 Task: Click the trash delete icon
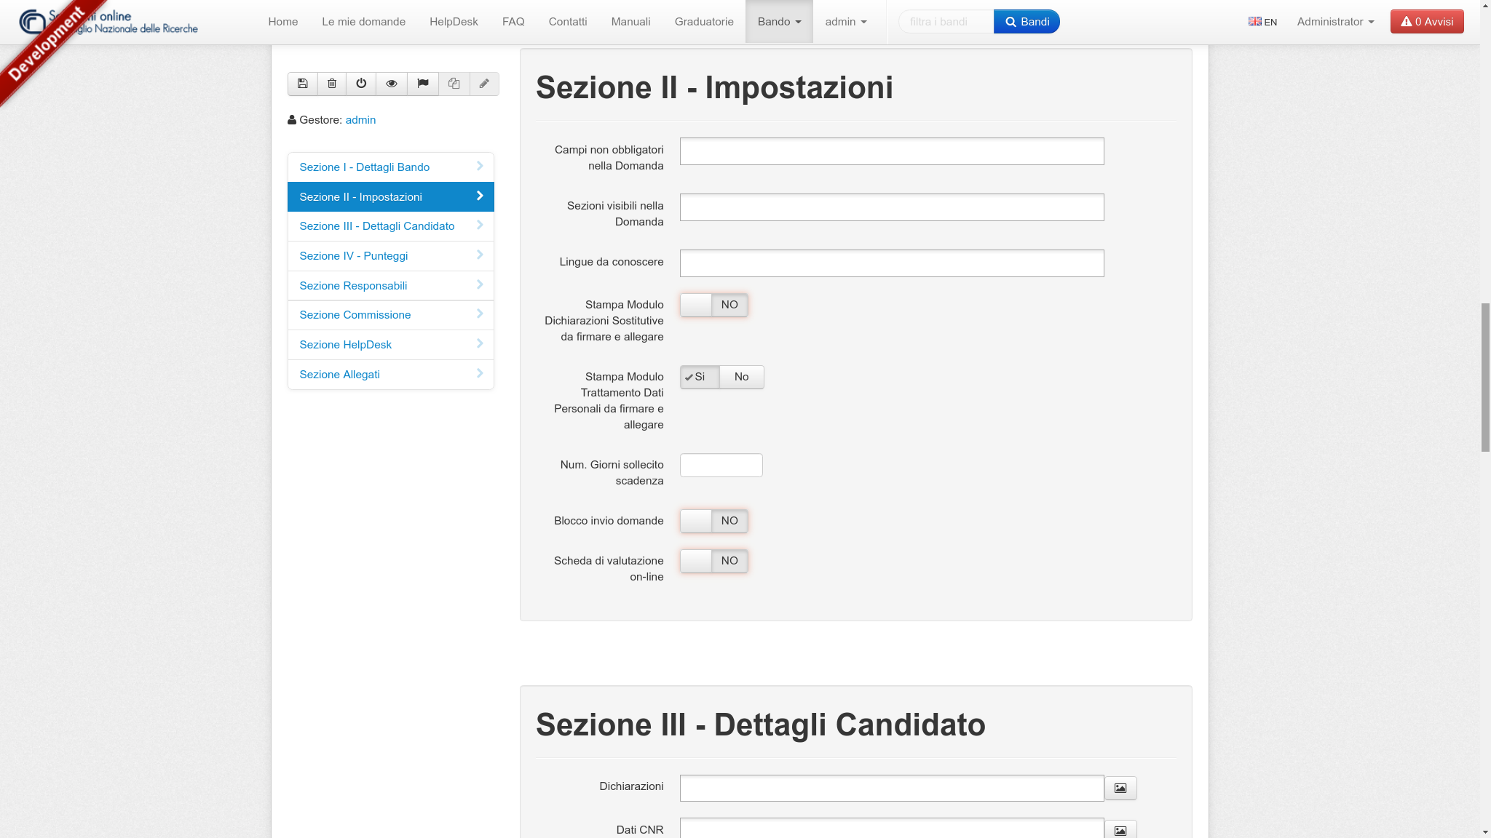(332, 84)
